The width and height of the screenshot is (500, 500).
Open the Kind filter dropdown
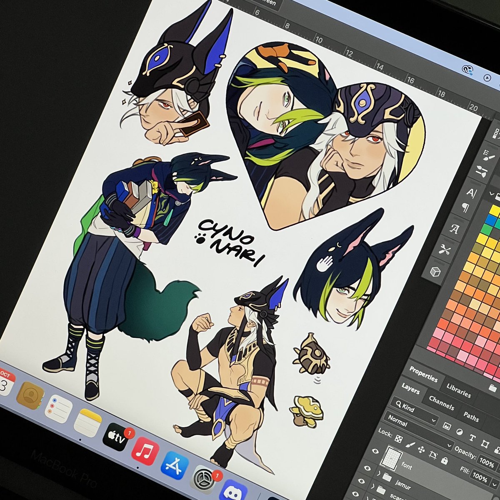(x=415, y=412)
